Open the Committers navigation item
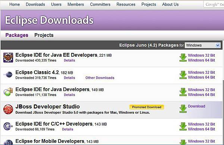The width and height of the screenshot is (224, 145). pos(100,4)
